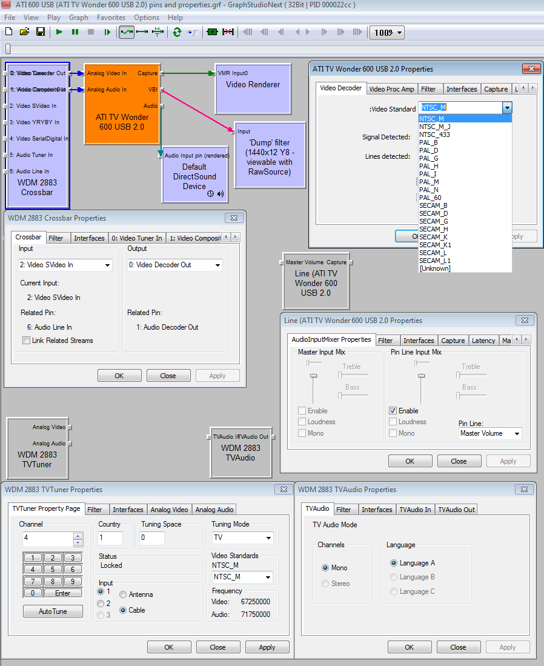The width and height of the screenshot is (544, 666).
Task: Click the New graph toolbar icon
Action: (x=9, y=32)
